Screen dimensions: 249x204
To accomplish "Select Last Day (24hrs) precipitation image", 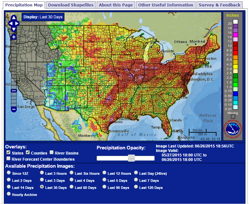I will tap(136, 173).
